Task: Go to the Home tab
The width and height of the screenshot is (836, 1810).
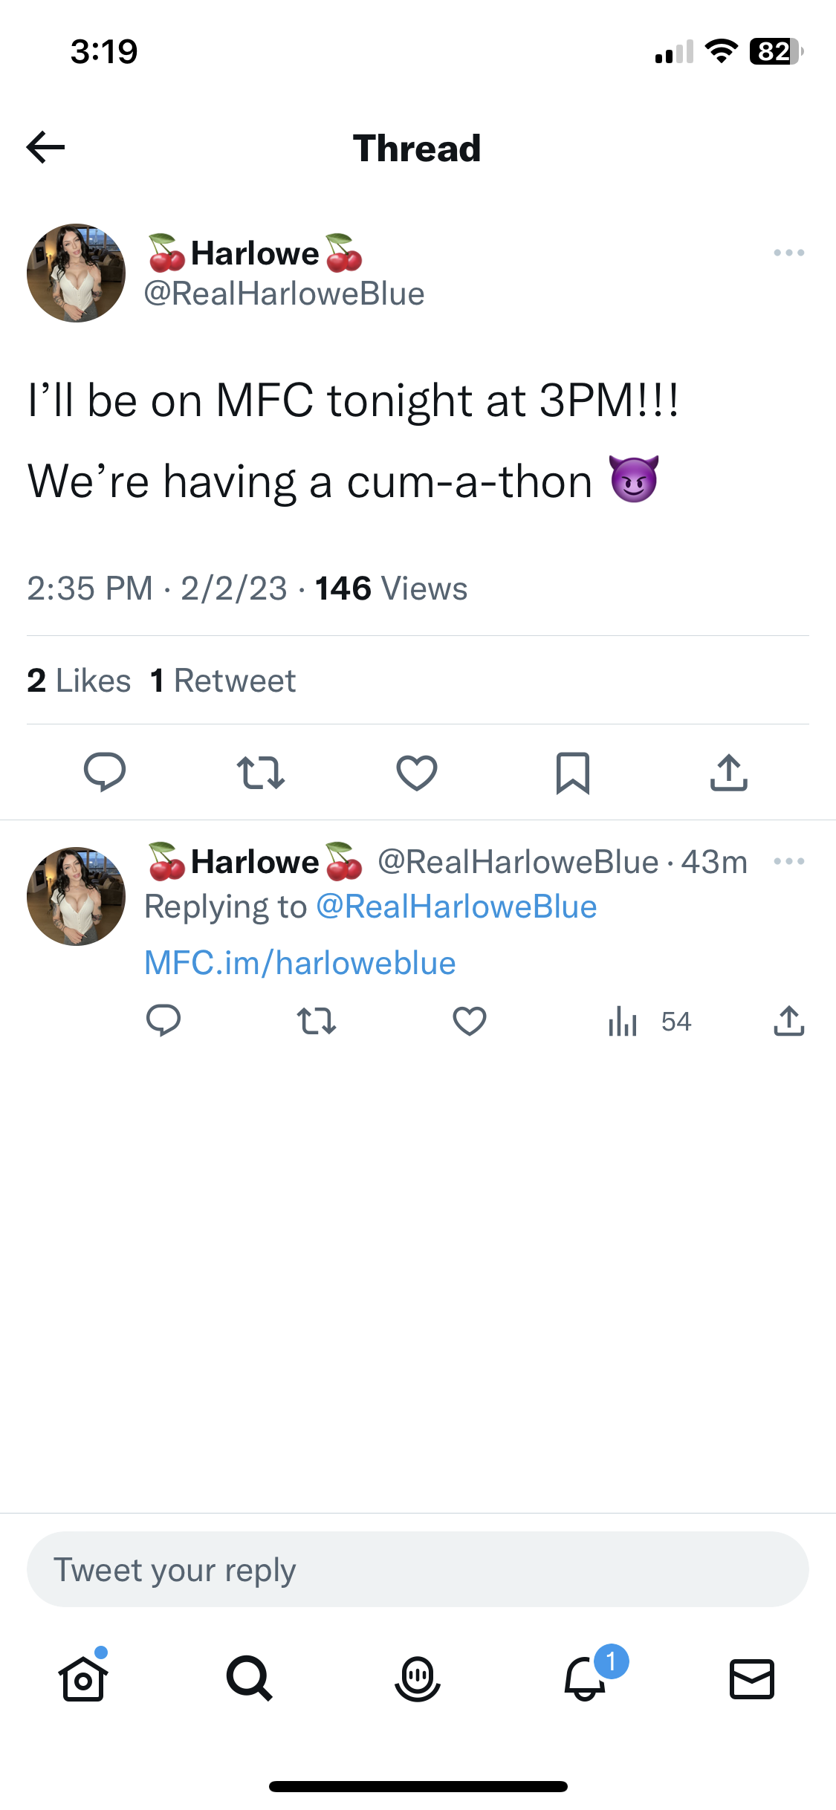Action: click(83, 1678)
